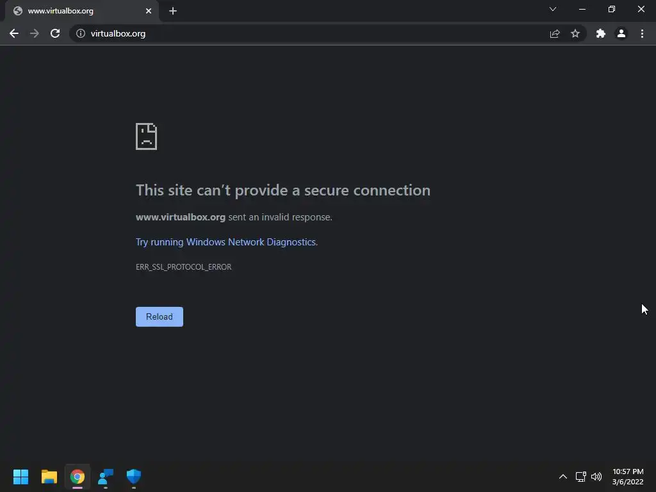Click the forward navigation arrow

click(x=35, y=33)
